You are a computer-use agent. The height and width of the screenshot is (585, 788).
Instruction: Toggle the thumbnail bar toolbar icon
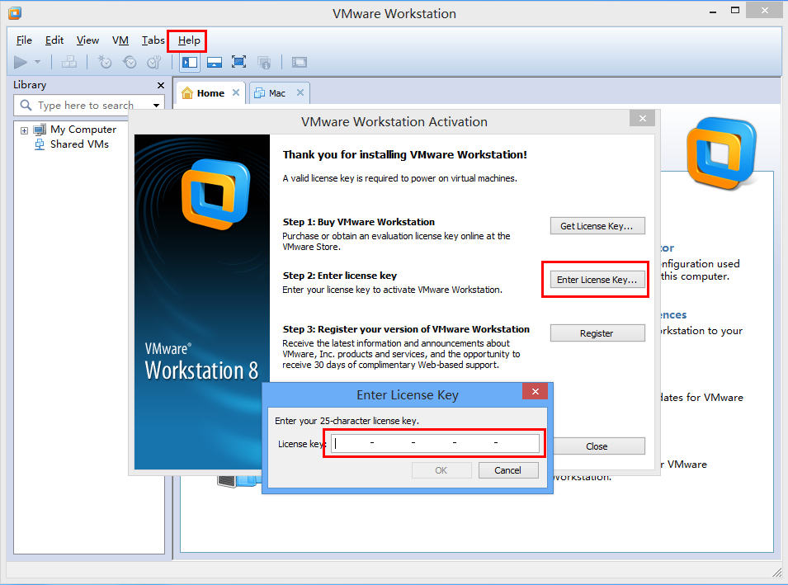pyautogui.click(x=215, y=63)
